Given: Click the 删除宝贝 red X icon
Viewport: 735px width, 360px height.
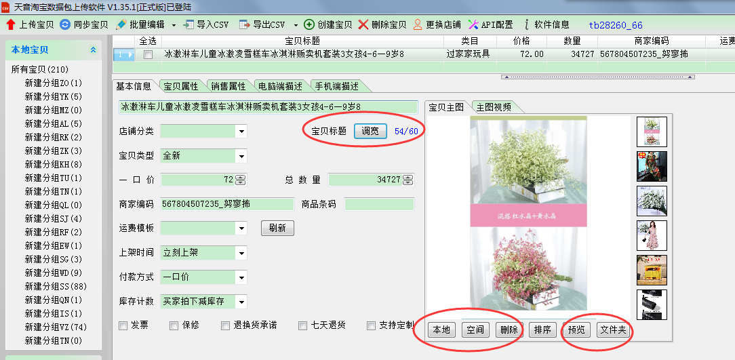Looking at the screenshot, I should [x=363, y=25].
